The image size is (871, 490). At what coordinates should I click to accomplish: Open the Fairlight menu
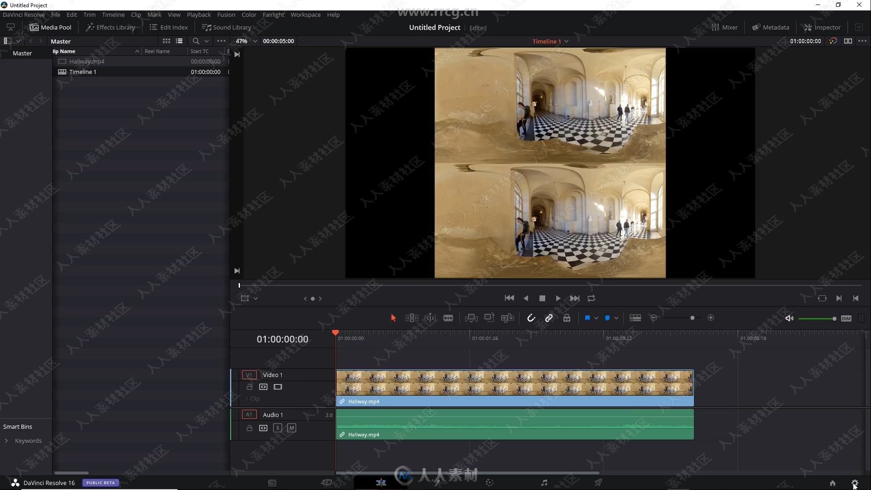pos(273,15)
